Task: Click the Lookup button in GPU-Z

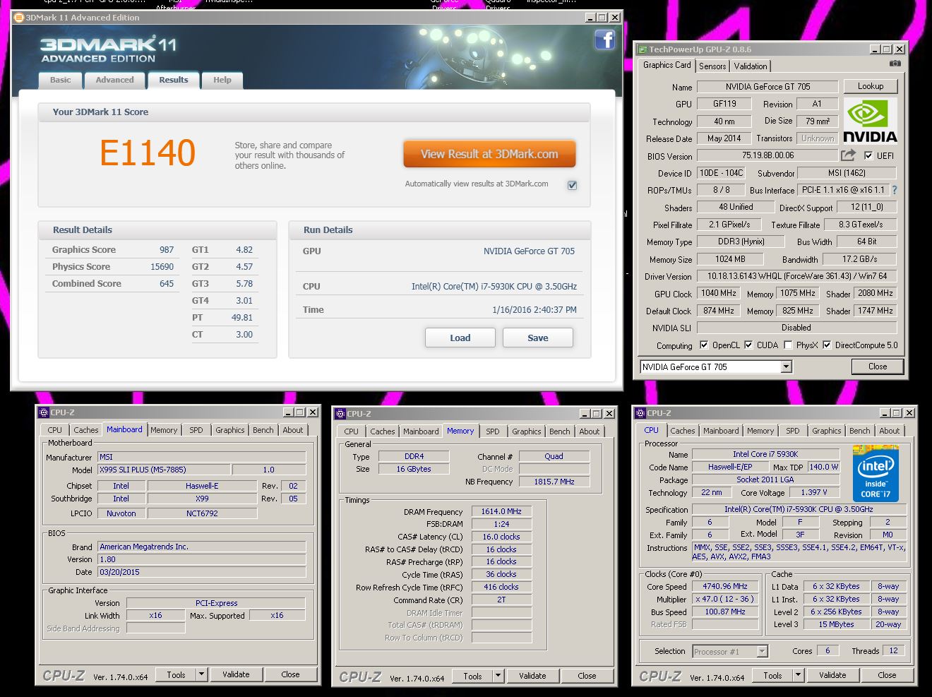Action: click(x=871, y=86)
